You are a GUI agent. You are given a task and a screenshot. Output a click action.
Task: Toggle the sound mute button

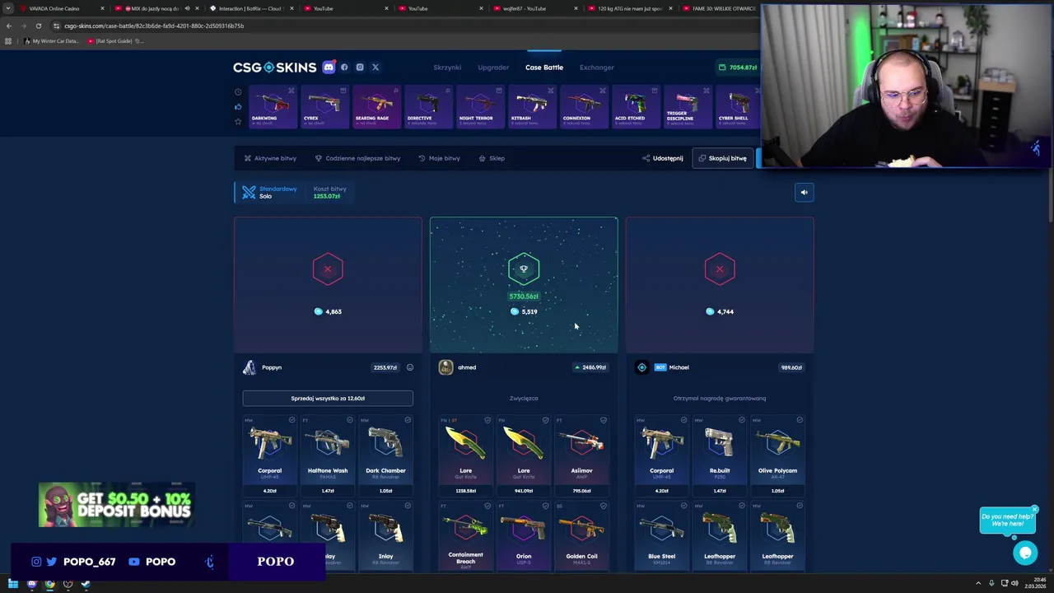tap(804, 193)
